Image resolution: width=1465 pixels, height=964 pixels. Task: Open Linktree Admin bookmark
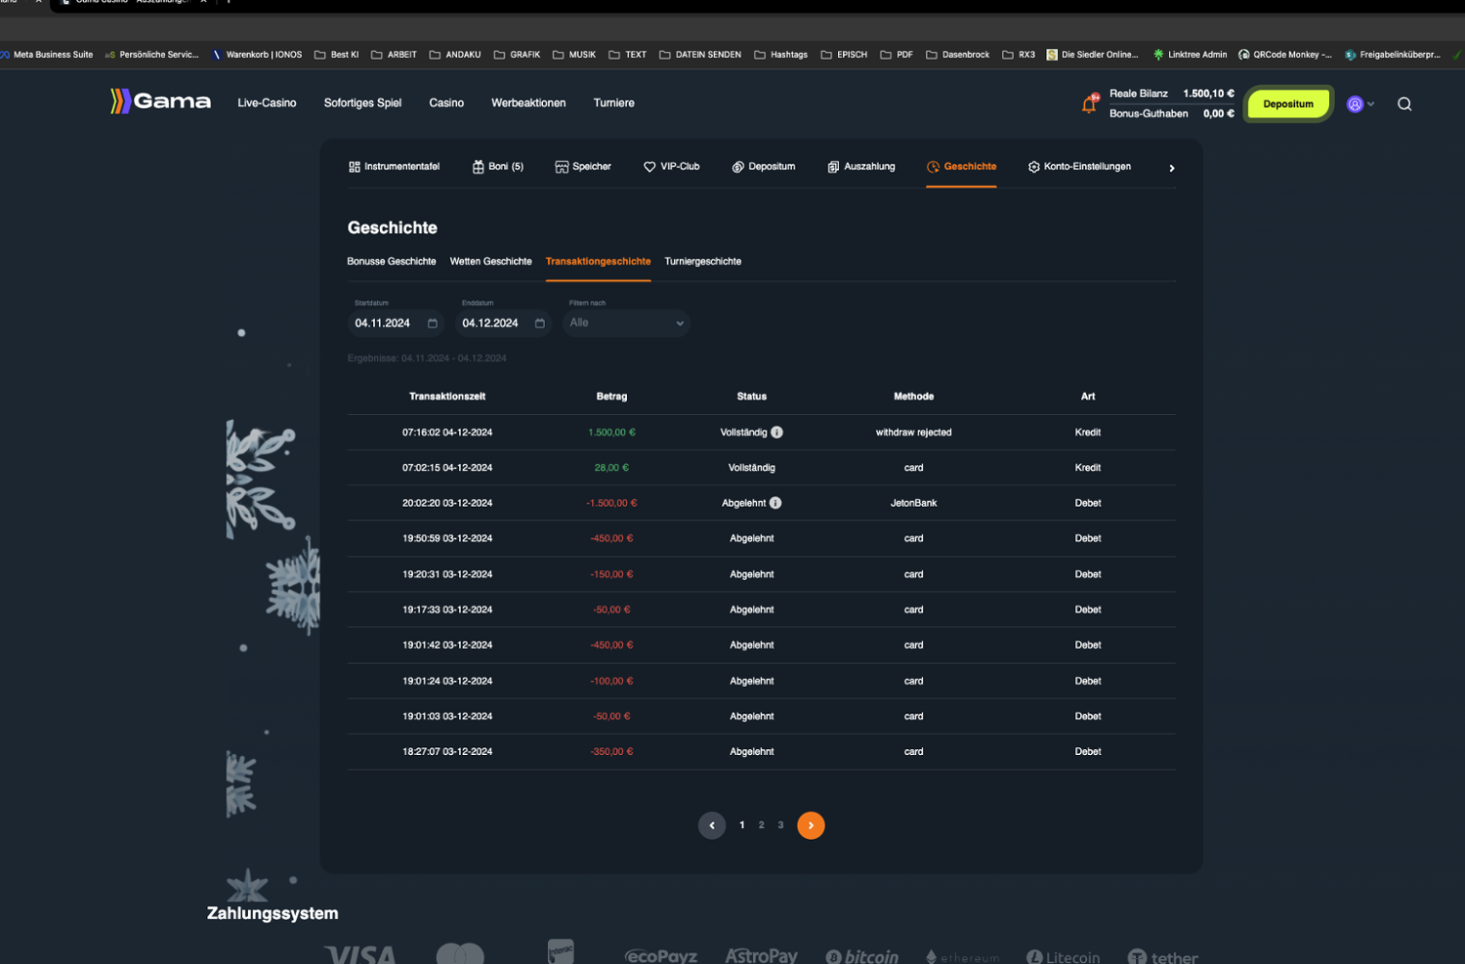(x=1190, y=55)
